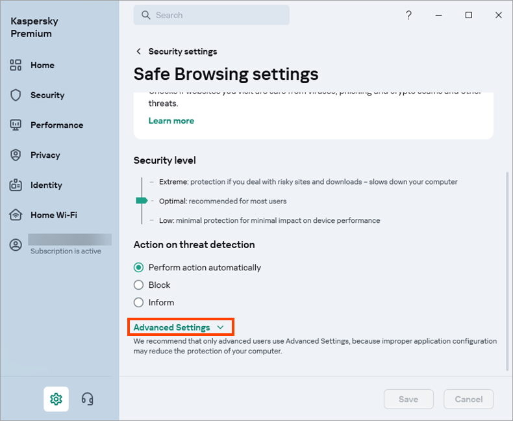This screenshot has height=421, width=513.
Task: Open settings via the gear icon
Action: 56,399
